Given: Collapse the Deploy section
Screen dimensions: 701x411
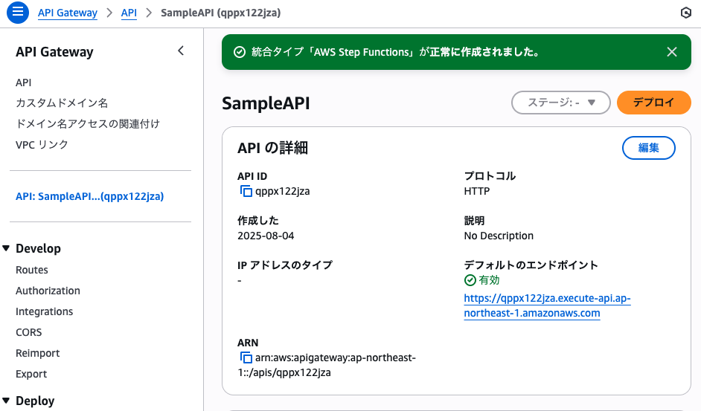Looking at the screenshot, I should pos(6,401).
